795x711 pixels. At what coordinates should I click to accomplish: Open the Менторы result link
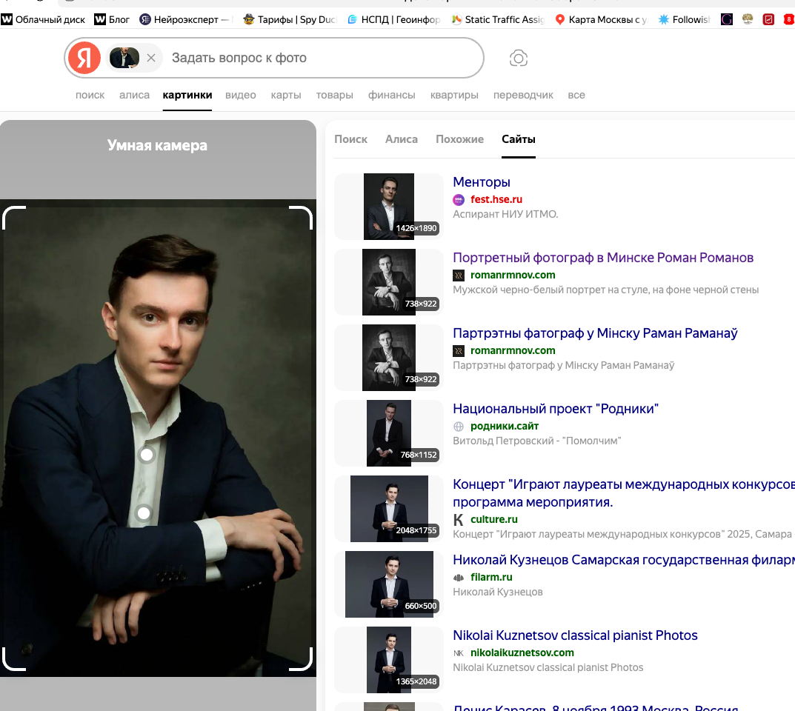tap(480, 181)
